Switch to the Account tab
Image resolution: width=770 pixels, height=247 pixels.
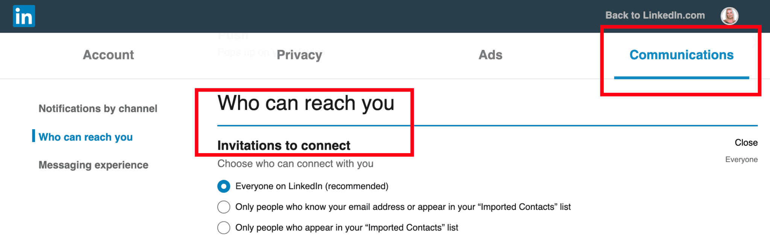[x=108, y=55]
